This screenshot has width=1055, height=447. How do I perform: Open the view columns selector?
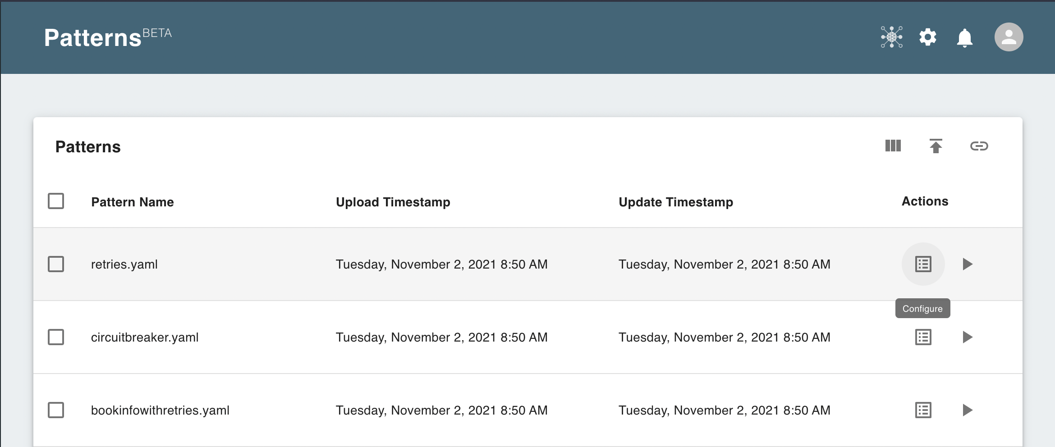[x=893, y=146]
